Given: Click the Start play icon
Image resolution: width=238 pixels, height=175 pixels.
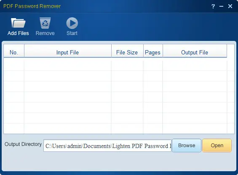Looking at the screenshot, I should pyautogui.click(x=72, y=23).
